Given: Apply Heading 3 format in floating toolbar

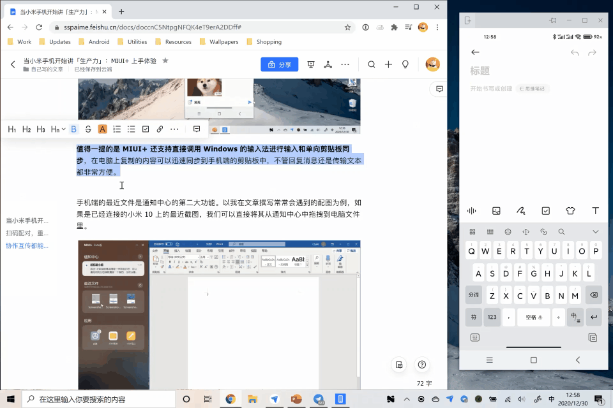Looking at the screenshot, I should [41, 129].
